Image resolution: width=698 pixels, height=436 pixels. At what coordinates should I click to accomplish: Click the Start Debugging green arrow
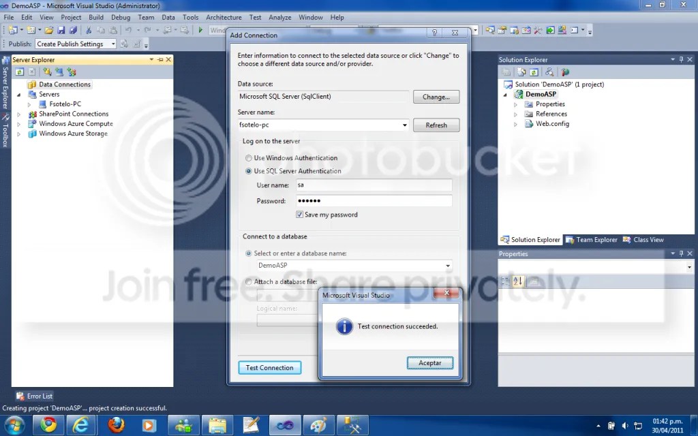click(x=200, y=30)
